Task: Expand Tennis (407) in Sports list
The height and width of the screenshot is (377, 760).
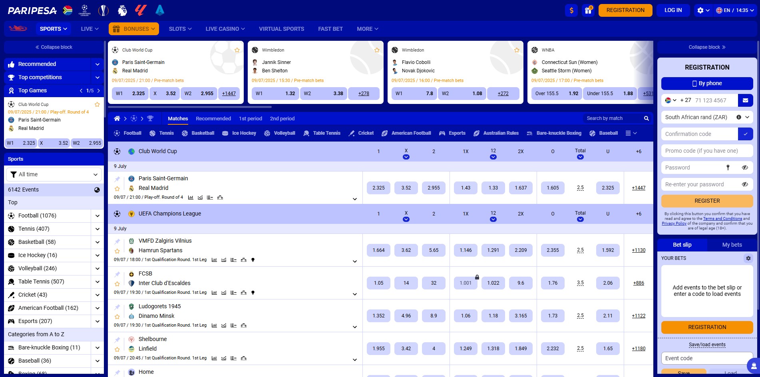Action: point(97,229)
